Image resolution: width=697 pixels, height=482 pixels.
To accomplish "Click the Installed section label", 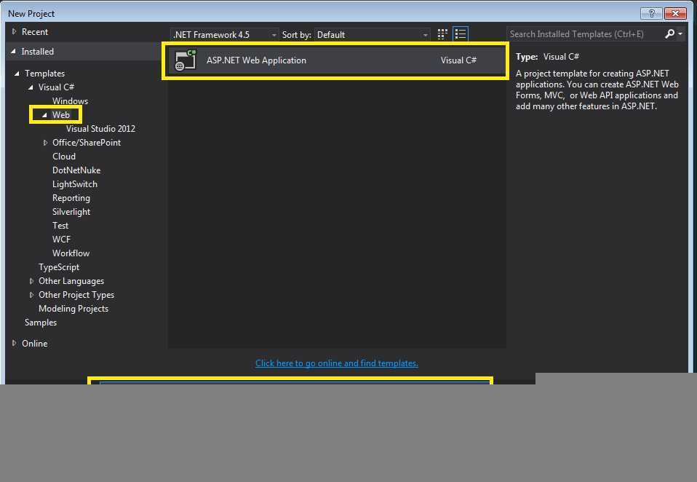I will click(x=37, y=52).
